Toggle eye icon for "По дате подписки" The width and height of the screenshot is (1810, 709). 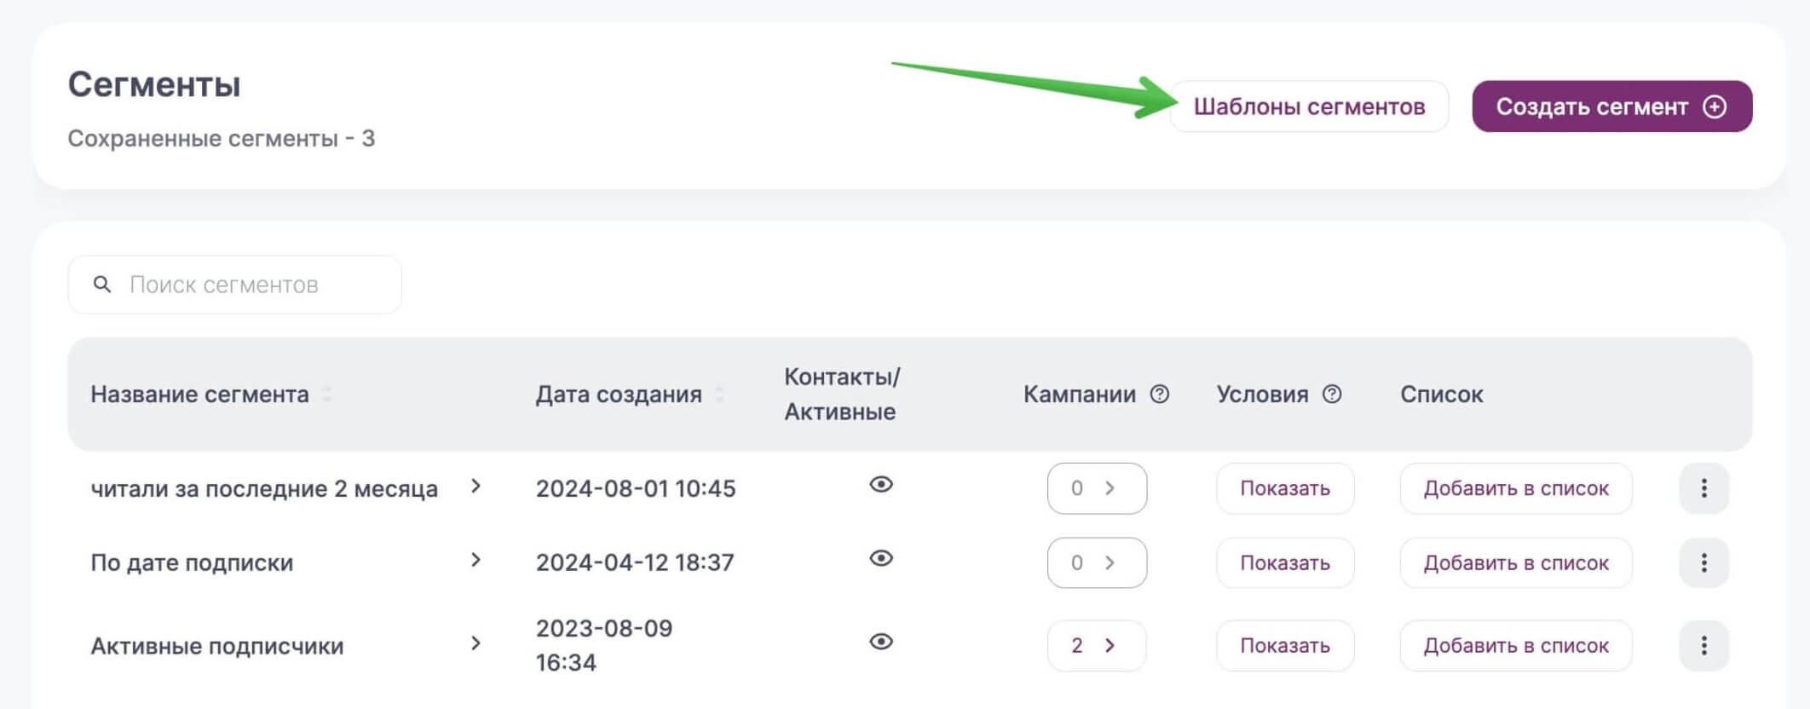(881, 558)
